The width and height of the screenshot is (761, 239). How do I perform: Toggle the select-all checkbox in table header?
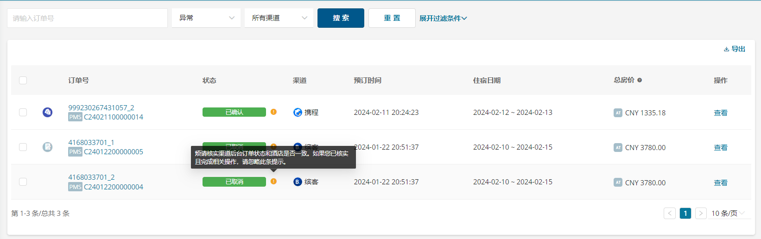[23, 80]
